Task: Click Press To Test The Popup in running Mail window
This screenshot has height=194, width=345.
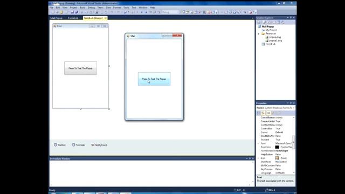Action: tap(154, 79)
